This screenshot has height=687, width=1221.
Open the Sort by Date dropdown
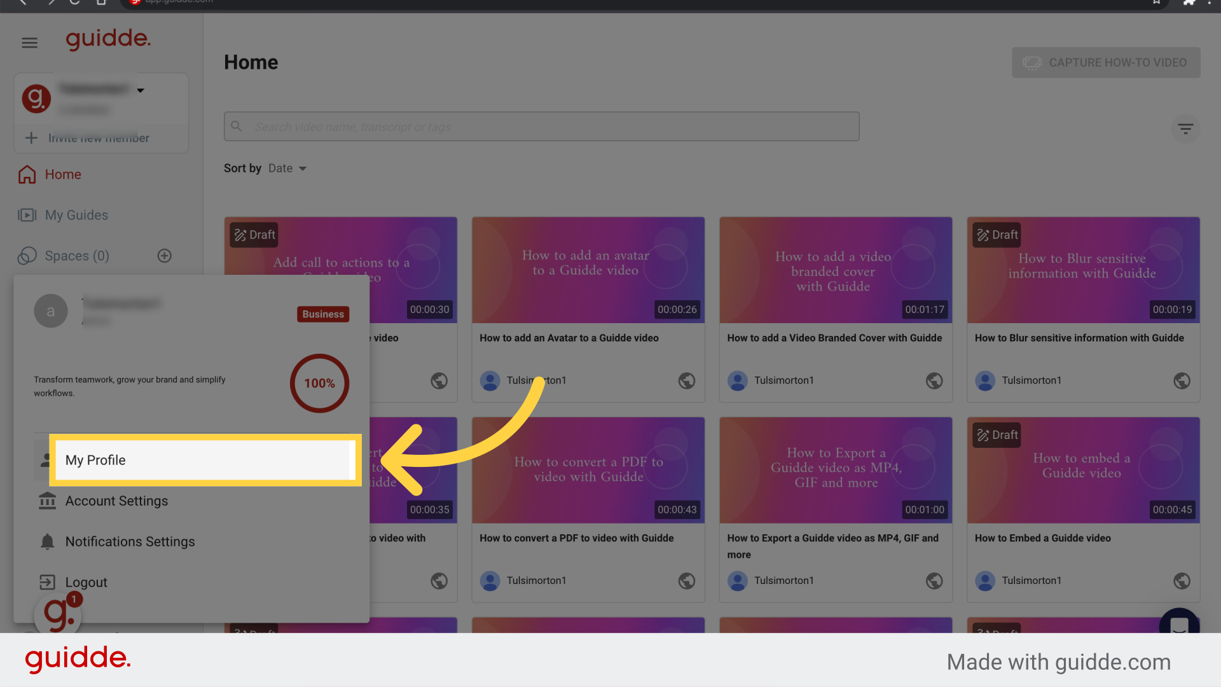pos(286,168)
